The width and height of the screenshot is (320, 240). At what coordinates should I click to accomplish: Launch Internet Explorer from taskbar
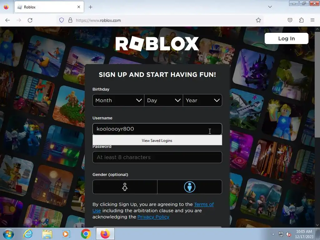pos(28,234)
